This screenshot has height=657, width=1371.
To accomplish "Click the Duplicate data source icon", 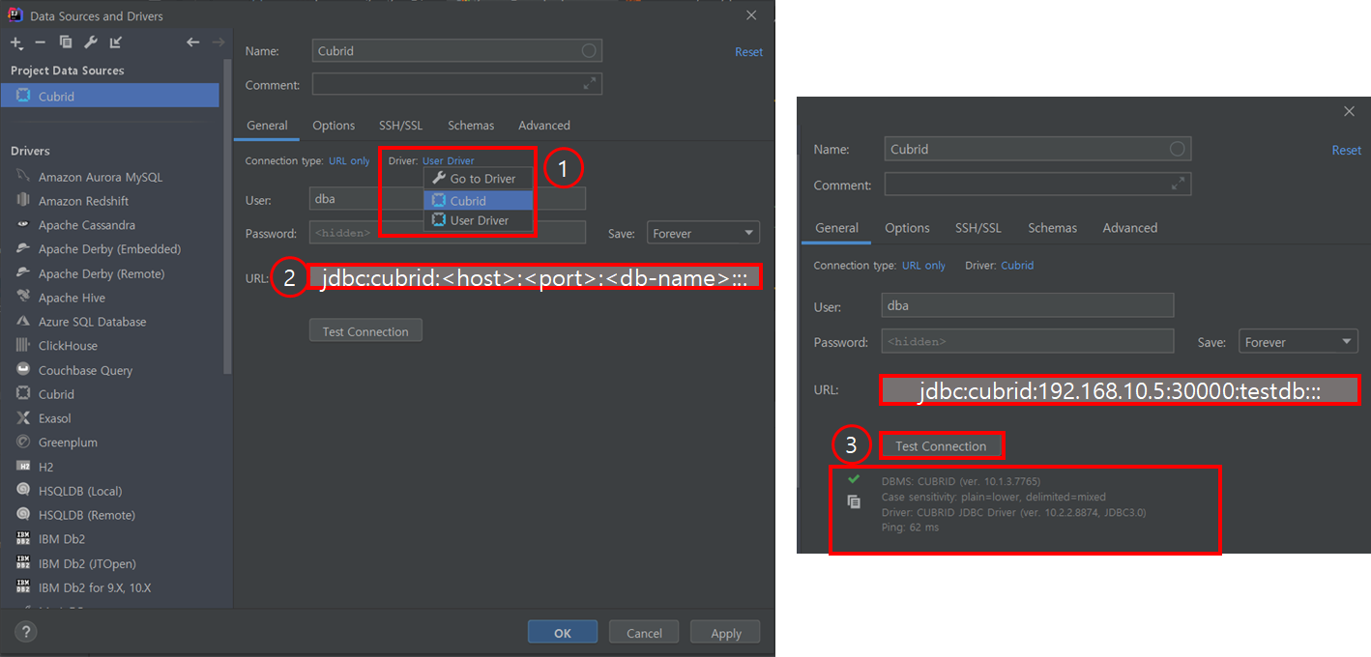I will point(66,42).
